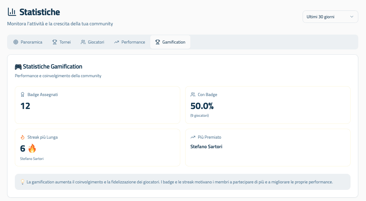
Task: Click the users icon beside Con Badge
Action: [193, 94]
